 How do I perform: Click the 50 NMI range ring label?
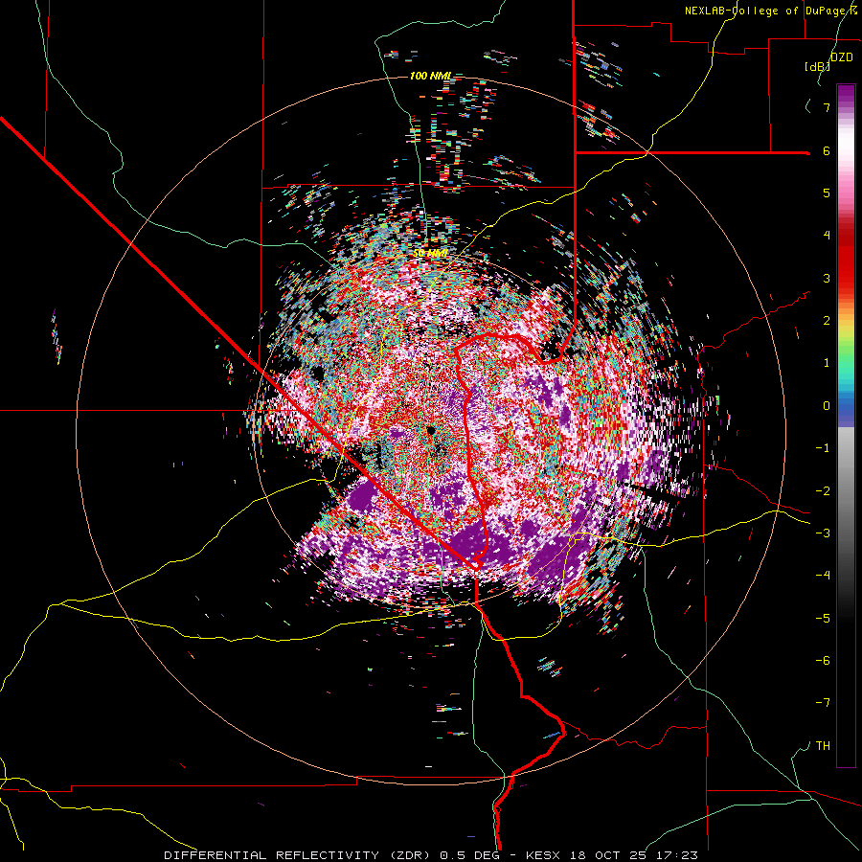coord(430,253)
